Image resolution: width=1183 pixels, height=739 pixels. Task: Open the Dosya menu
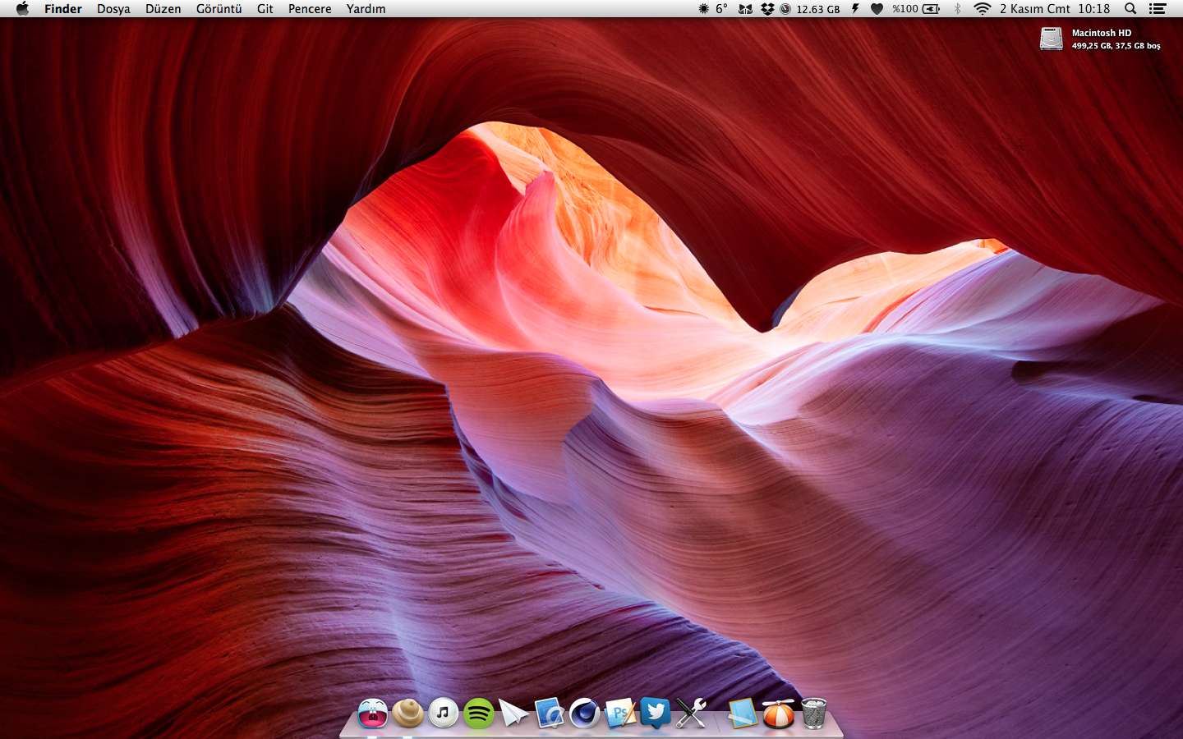pyautogui.click(x=113, y=9)
